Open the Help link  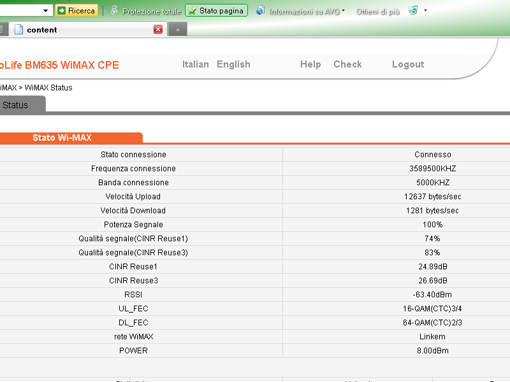point(310,64)
